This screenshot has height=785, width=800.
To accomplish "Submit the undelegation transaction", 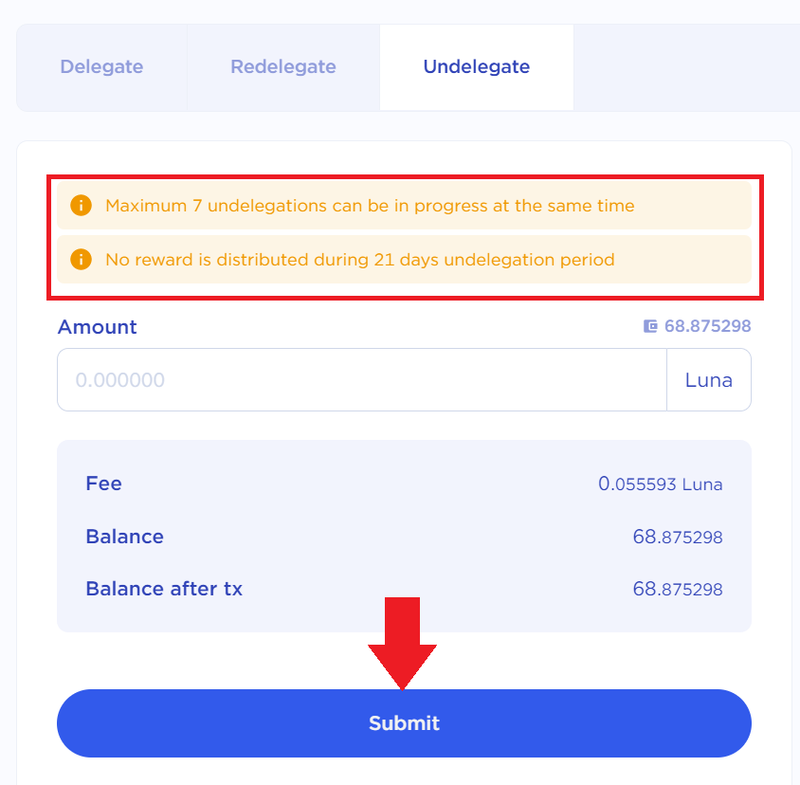I will [404, 723].
